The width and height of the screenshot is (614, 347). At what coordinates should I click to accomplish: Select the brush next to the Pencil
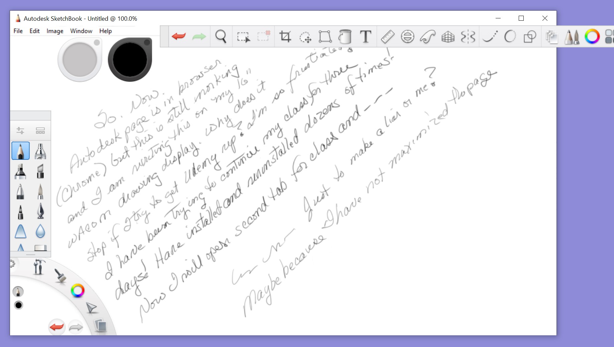point(40,151)
